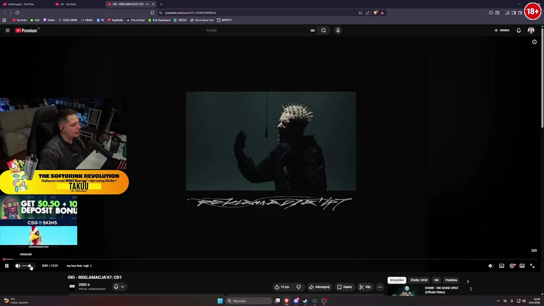Switch to 'oki - YouTube' browser tab
The width and height of the screenshot is (544, 306).
[78, 4]
